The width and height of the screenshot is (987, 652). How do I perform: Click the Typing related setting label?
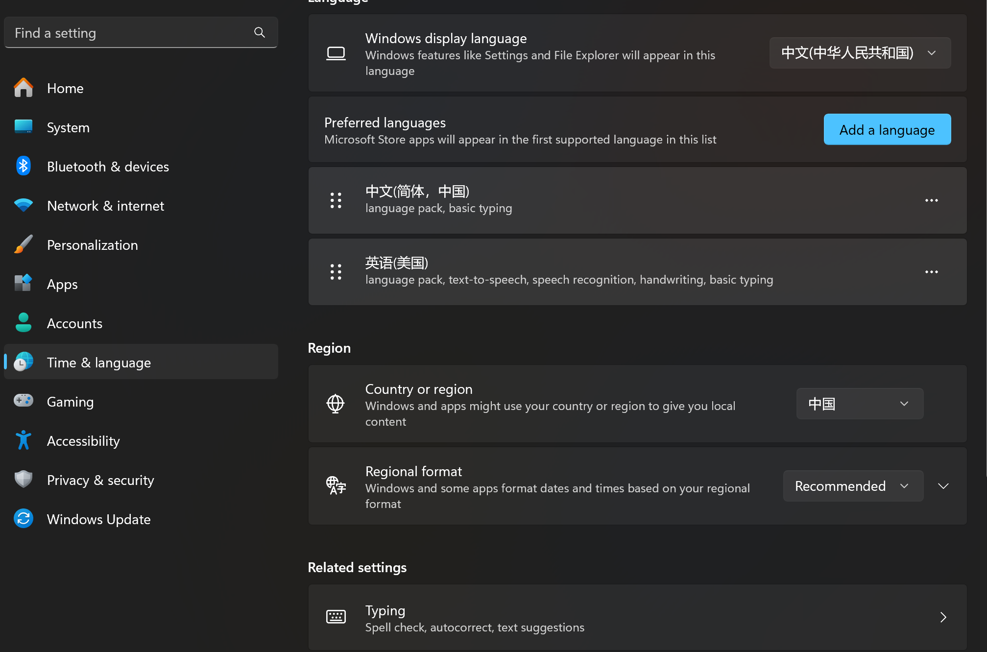pos(385,610)
